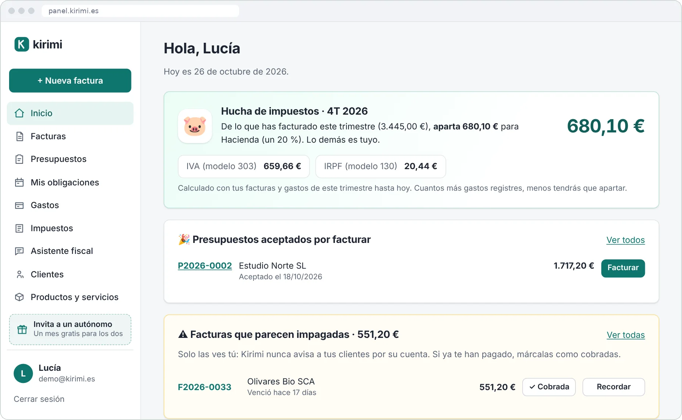Screen dimensions: 682x420
Task: Open quote P2026-0002
Action: tap(205, 266)
